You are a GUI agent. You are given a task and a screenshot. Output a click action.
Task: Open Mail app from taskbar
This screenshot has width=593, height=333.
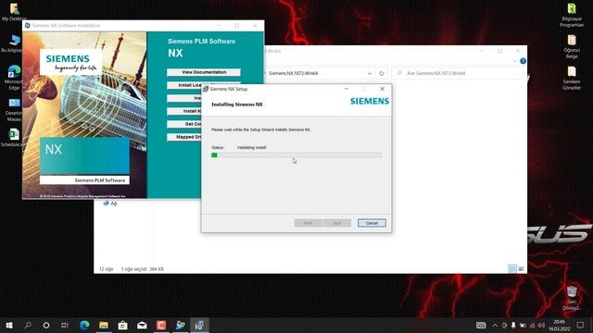(x=142, y=325)
